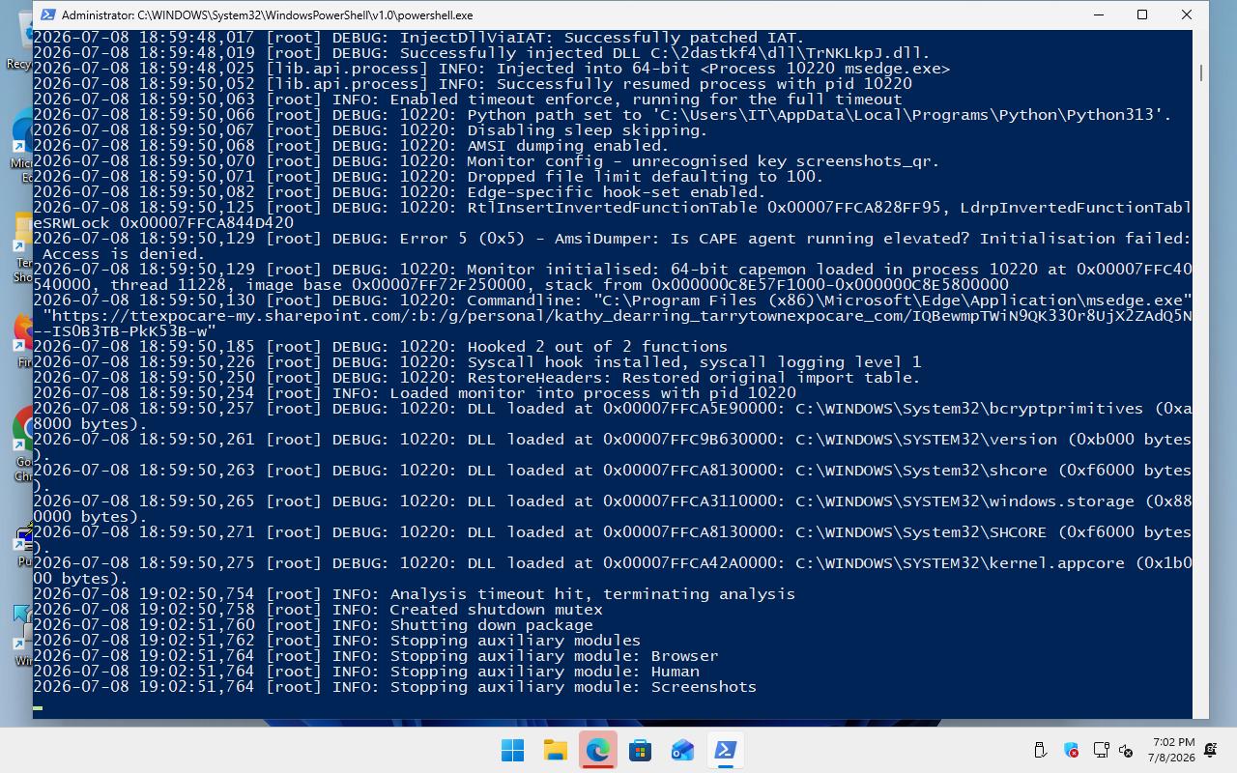The width and height of the screenshot is (1237, 773).
Task: Click 'Dropped file limit defaulting to 100' line
Action: coord(428,177)
